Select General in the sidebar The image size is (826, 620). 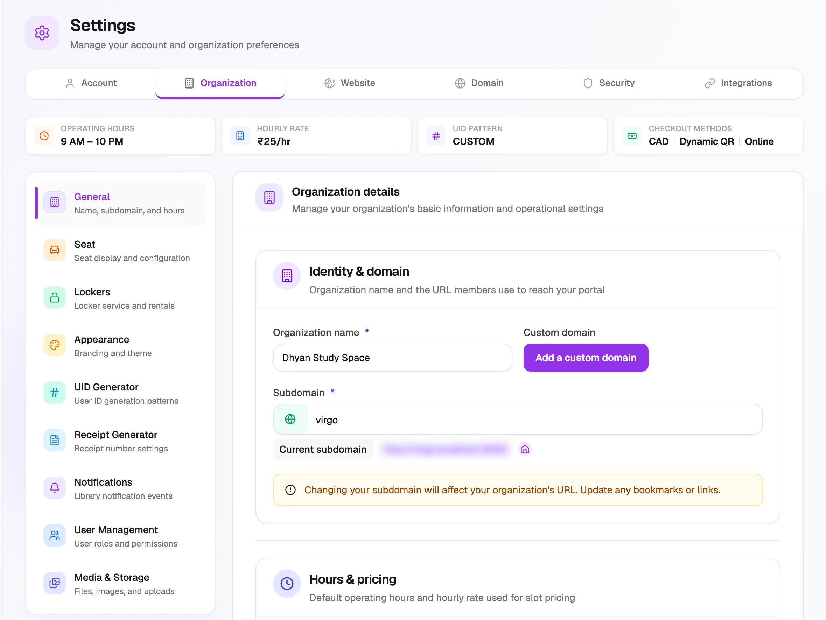pyautogui.click(x=121, y=203)
